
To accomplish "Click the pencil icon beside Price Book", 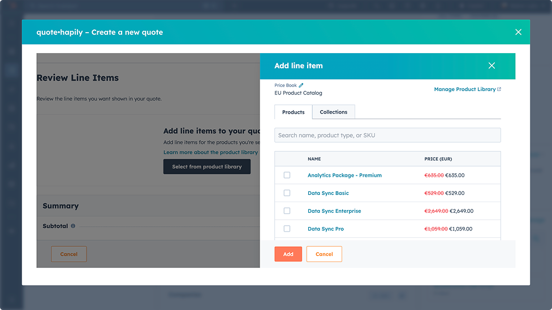I will click(x=301, y=85).
